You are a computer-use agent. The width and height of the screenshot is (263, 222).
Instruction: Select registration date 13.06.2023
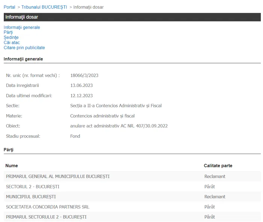(82, 85)
